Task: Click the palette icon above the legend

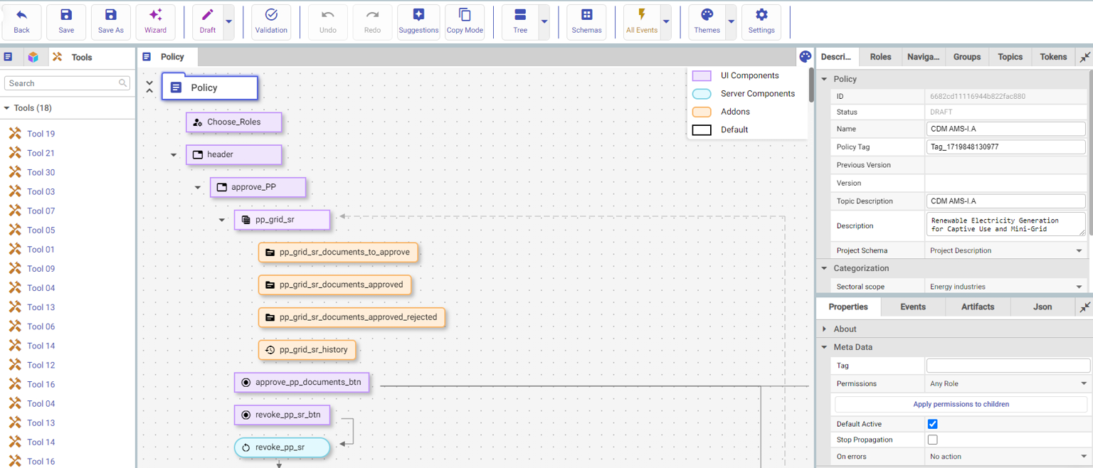Action: click(x=805, y=57)
